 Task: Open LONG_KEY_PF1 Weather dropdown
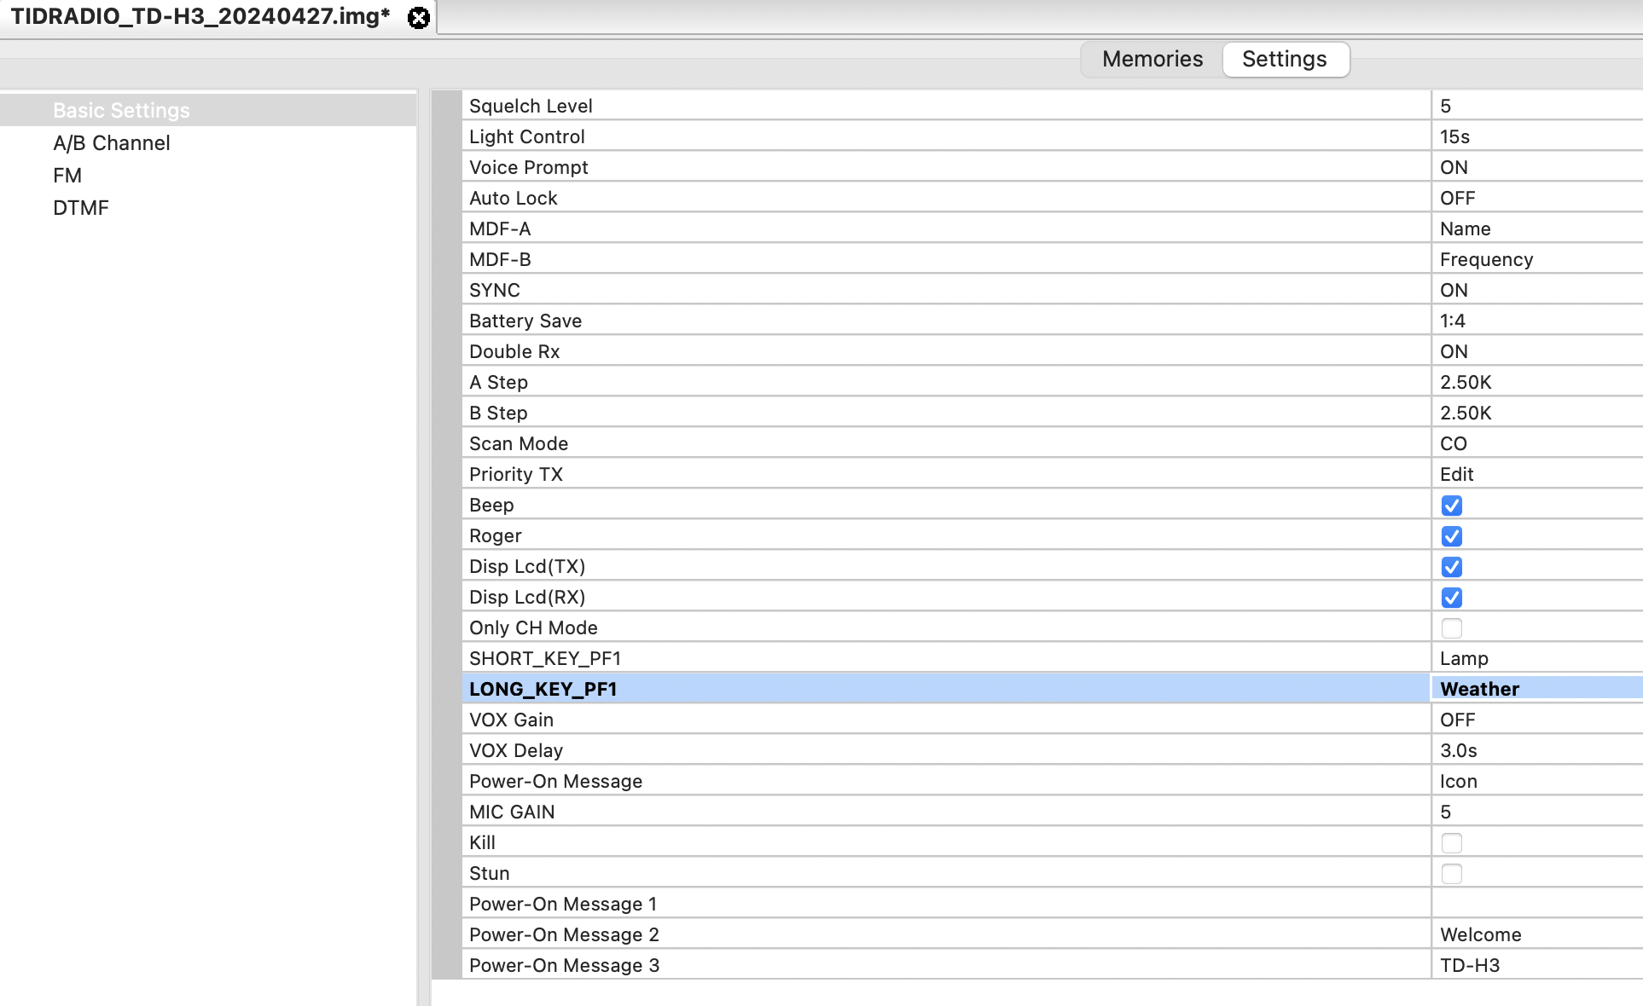pyautogui.click(x=1536, y=689)
